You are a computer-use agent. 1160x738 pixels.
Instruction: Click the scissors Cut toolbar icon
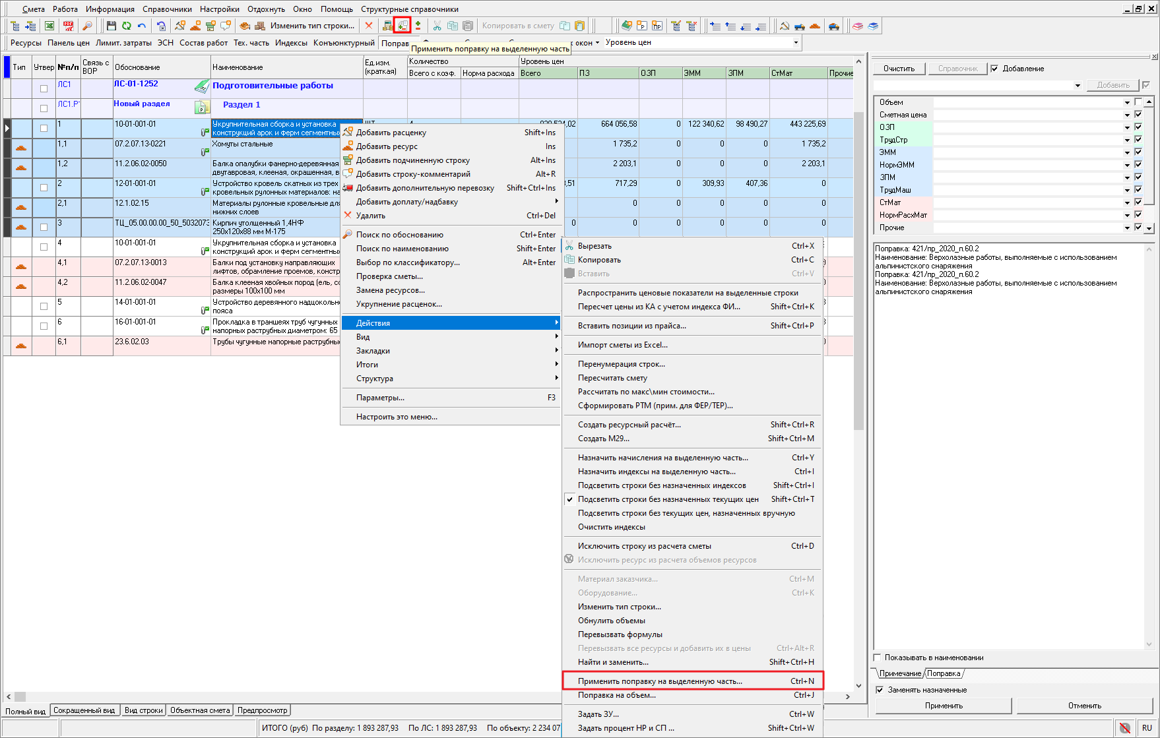(437, 26)
